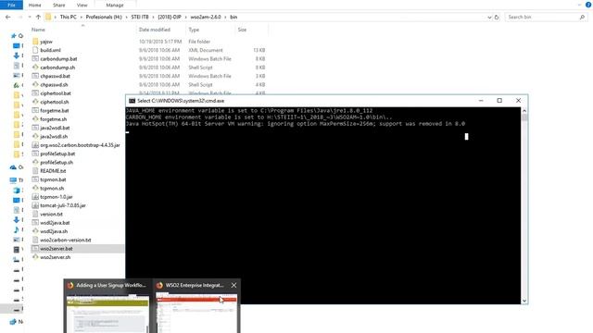This screenshot has height=333, width=593.
Task: Select wso2carbon-version.txt file name
Action: 66,240
